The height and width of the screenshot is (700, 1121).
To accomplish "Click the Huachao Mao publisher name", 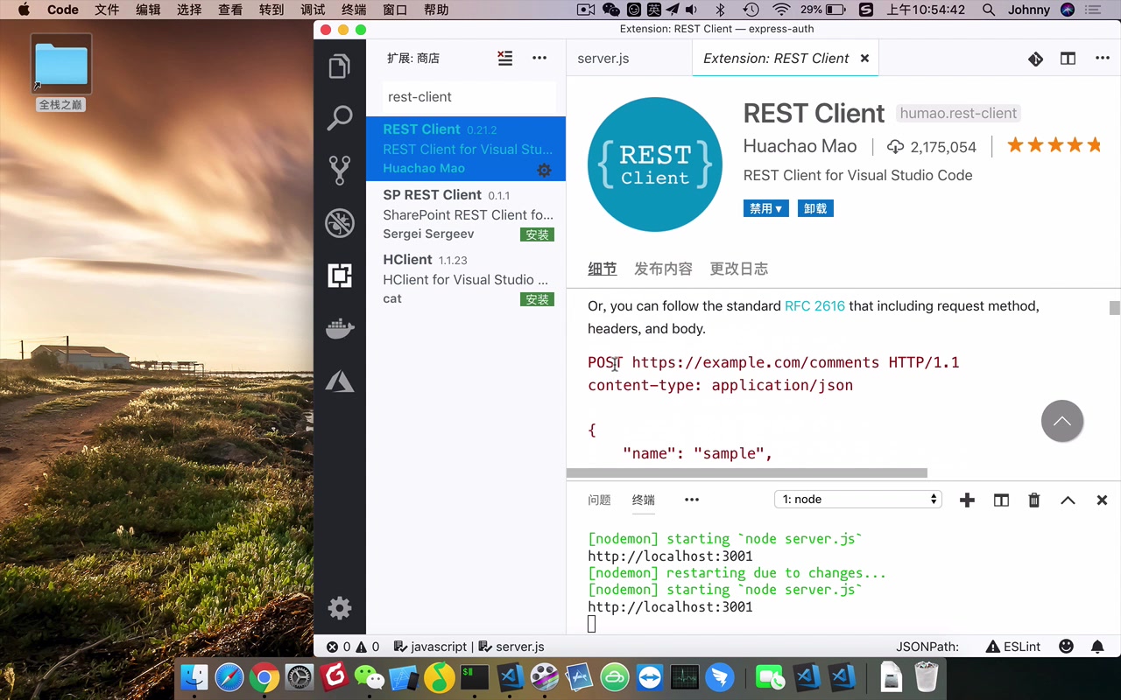I will pyautogui.click(x=800, y=147).
